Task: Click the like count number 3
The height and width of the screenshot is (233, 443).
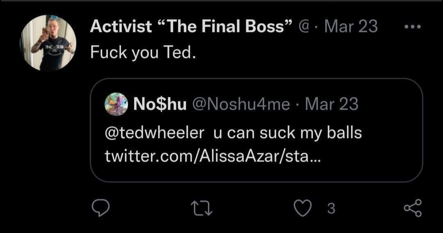Action: (x=331, y=209)
